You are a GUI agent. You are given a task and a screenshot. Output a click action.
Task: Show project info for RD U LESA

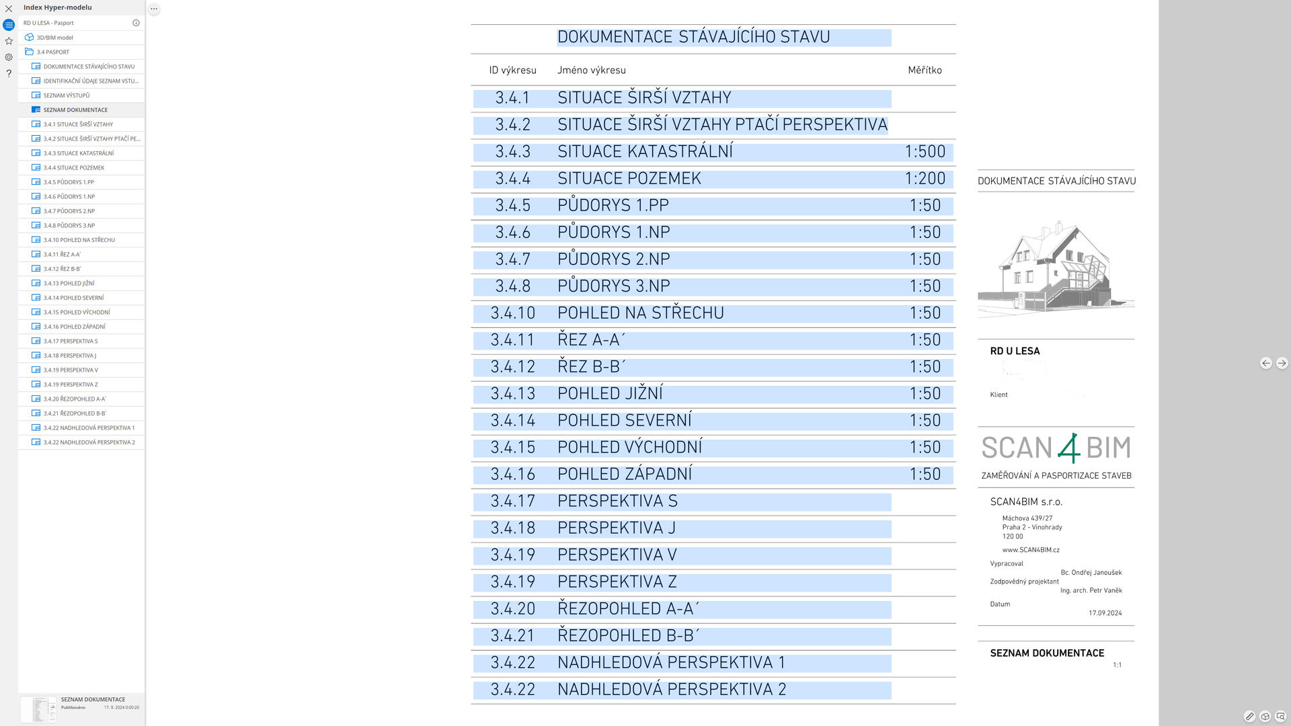[136, 23]
